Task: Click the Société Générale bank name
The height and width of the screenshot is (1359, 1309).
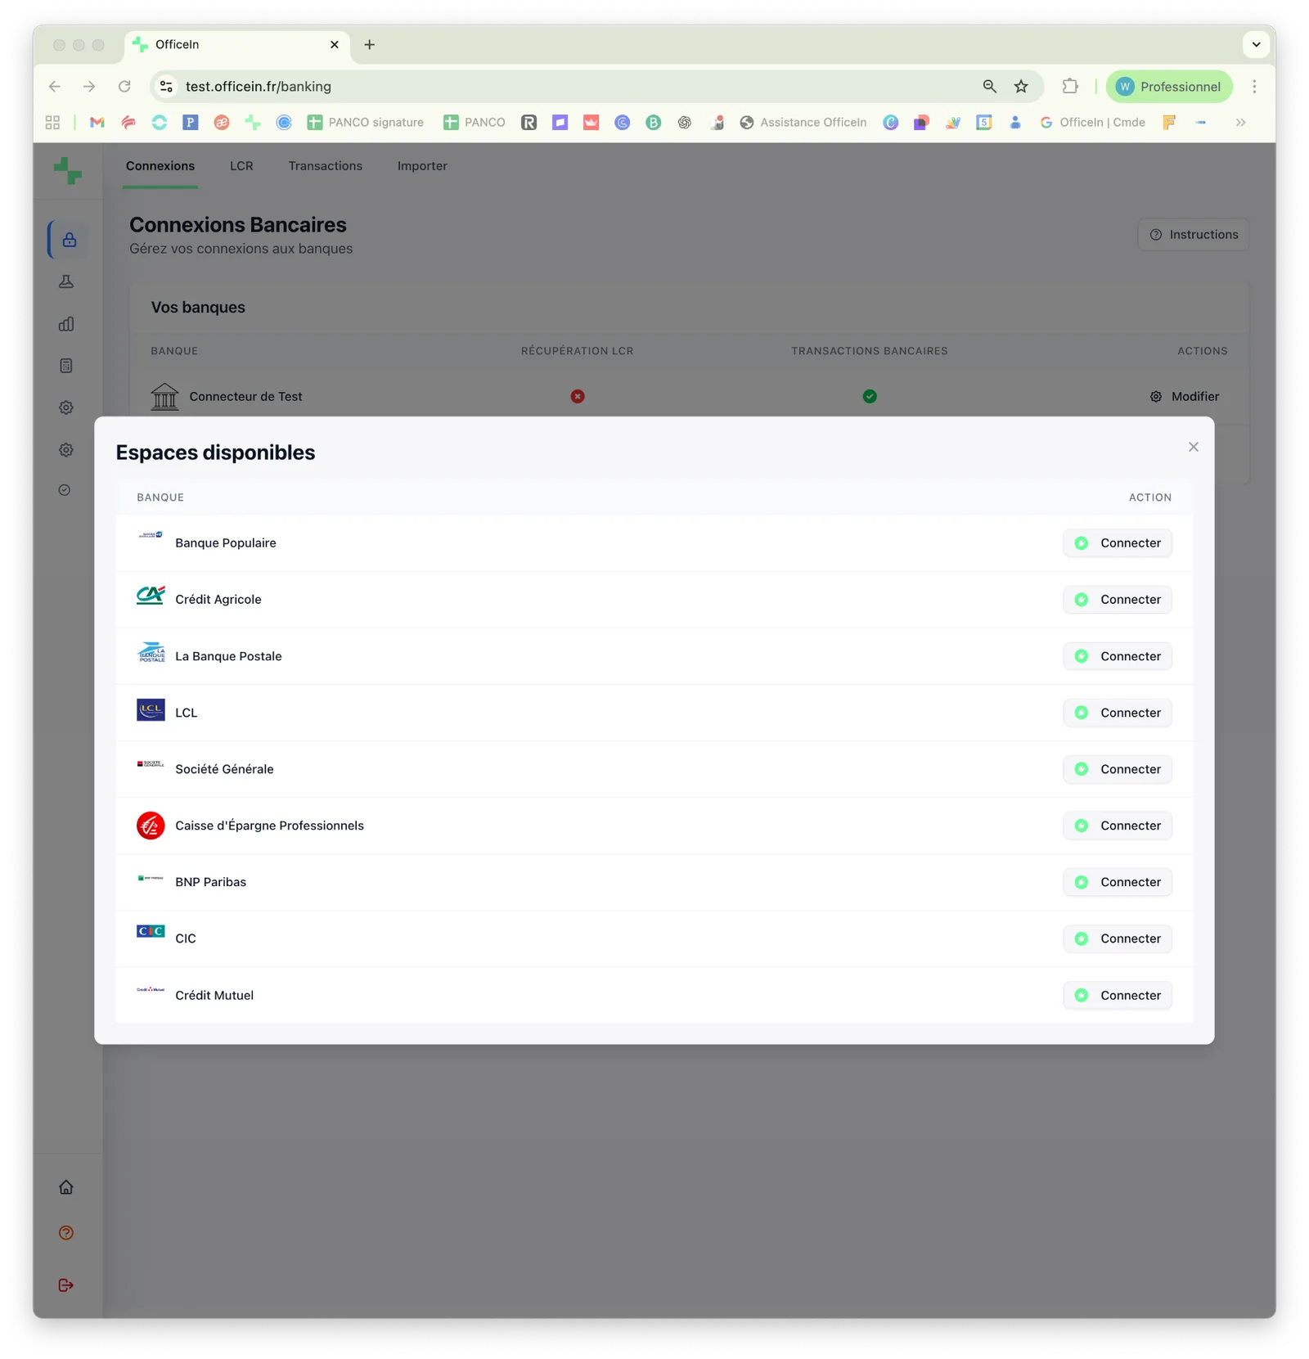Action: click(x=224, y=769)
